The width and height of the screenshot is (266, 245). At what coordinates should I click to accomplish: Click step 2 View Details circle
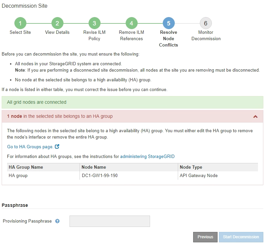coord(57,23)
